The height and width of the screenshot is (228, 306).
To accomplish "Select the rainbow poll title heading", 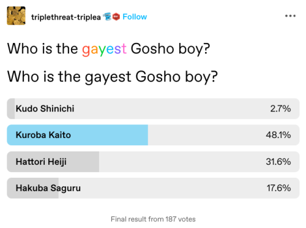I will tap(108, 49).
